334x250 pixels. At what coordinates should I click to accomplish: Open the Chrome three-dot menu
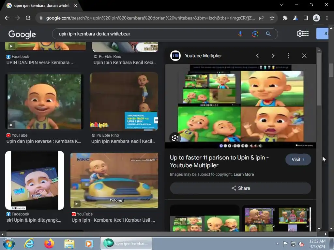(x=327, y=18)
